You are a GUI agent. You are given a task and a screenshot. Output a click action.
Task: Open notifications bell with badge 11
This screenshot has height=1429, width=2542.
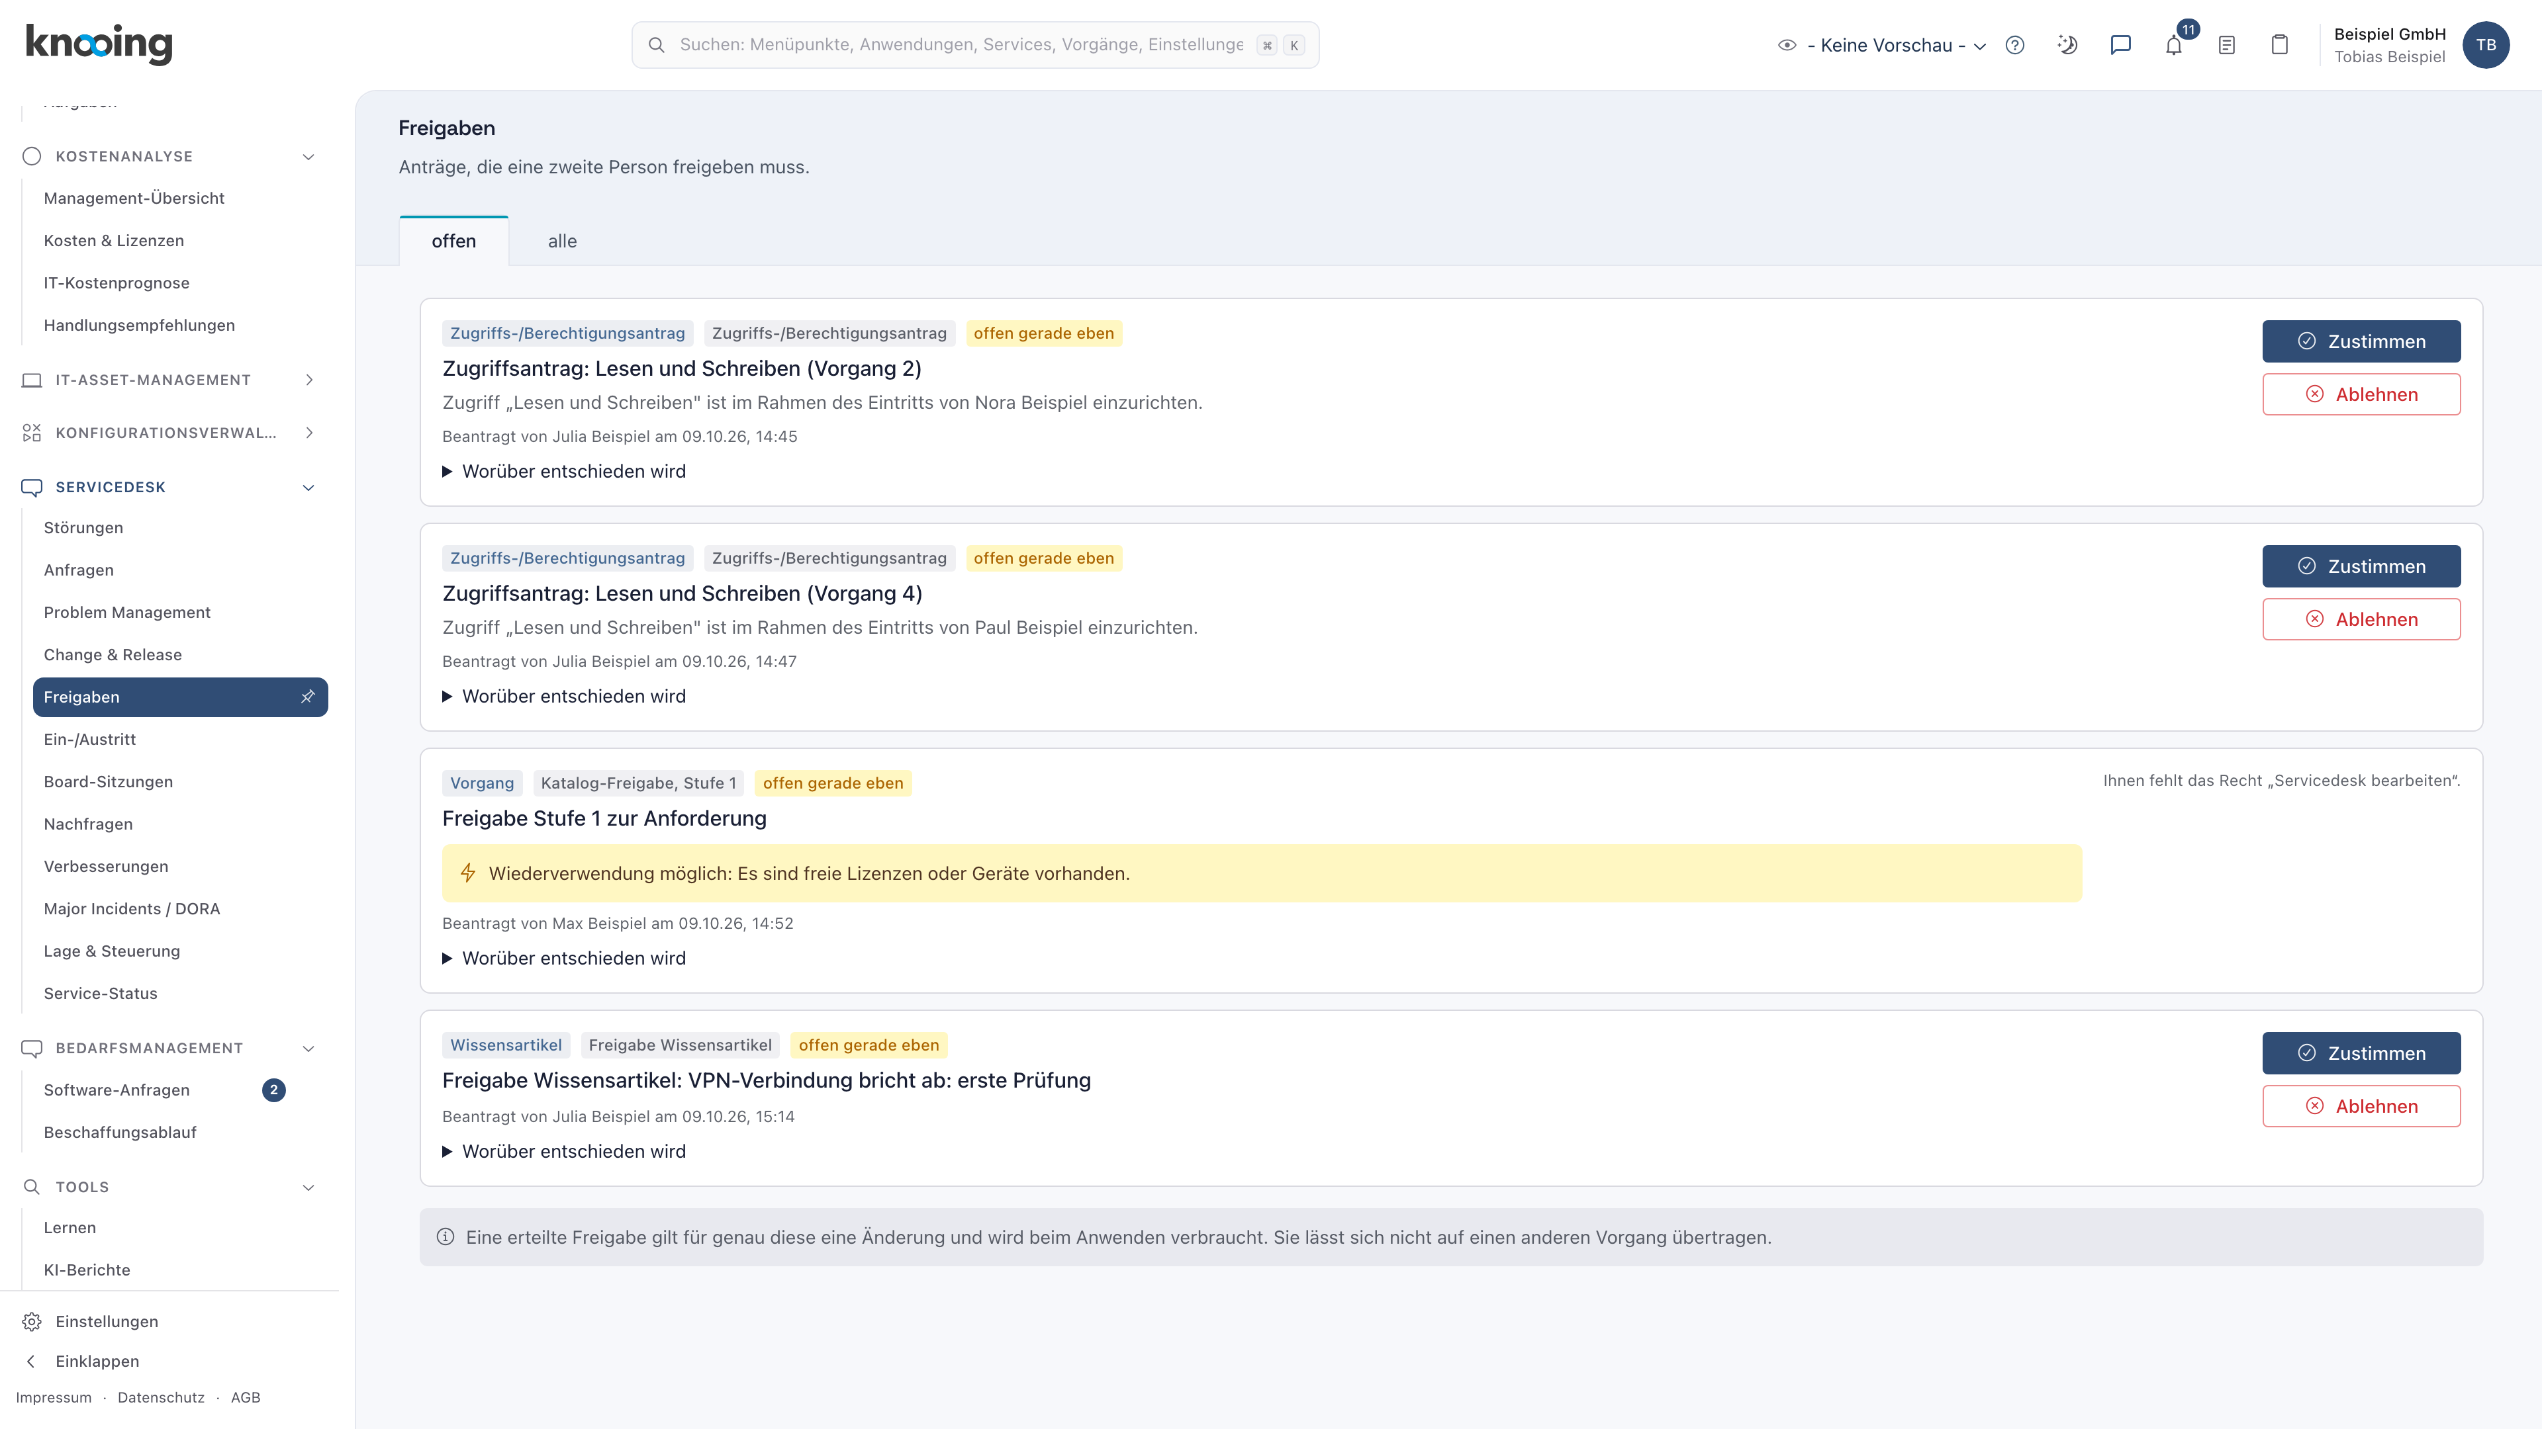[x=2174, y=46]
